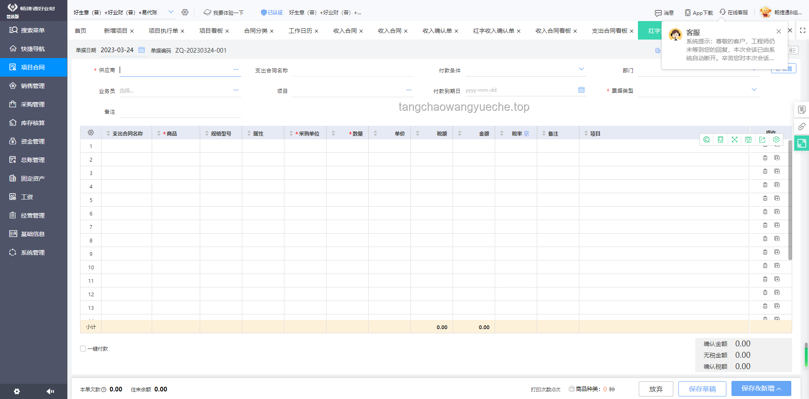Click the green expand arrows icon in toolbar

(x=734, y=140)
